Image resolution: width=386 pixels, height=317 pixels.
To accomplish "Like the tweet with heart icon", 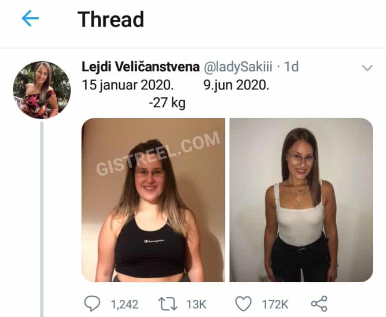I will tap(243, 304).
